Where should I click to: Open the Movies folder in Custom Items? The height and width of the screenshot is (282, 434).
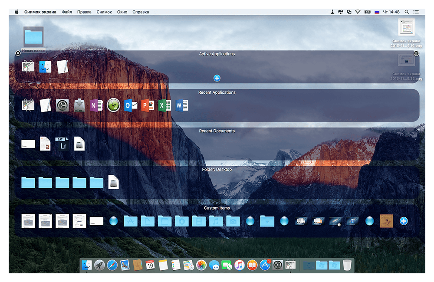[199, 221]
